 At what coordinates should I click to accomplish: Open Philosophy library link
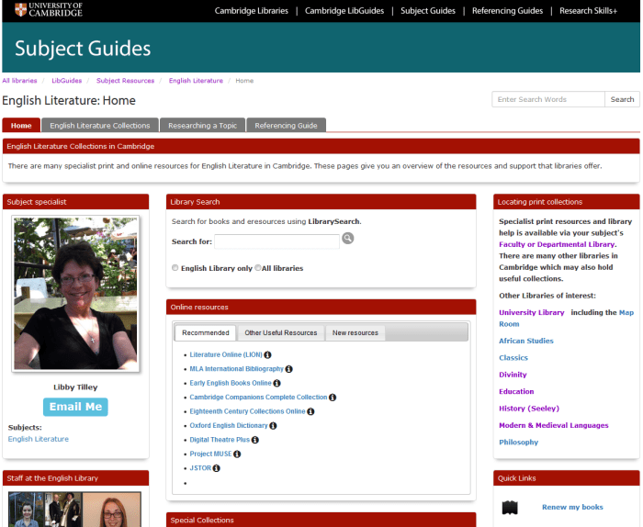[x=518, y=443]
